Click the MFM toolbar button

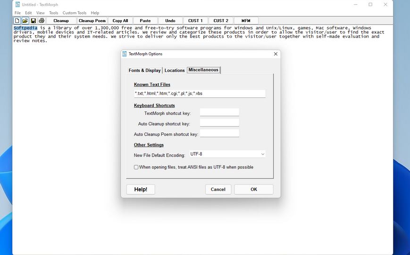coord(246,21)
